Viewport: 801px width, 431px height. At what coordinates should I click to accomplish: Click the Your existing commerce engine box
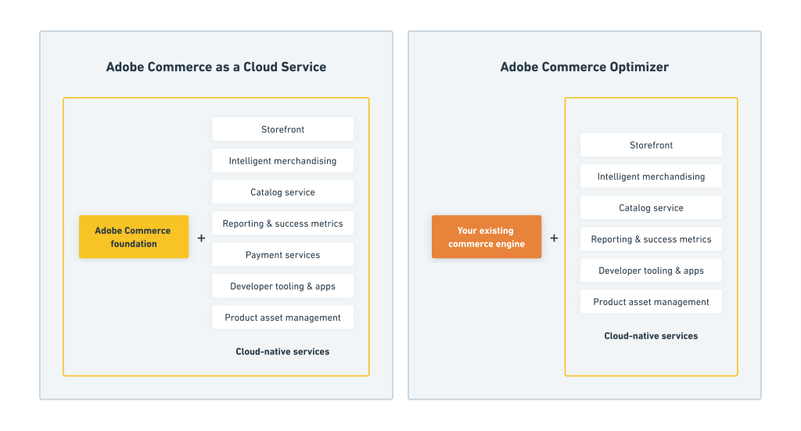point(487,236)
